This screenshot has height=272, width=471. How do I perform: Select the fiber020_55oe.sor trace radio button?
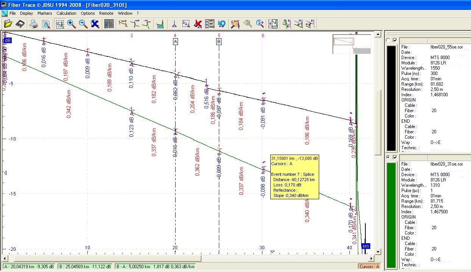pyautogui.click(x=388, y=40)
